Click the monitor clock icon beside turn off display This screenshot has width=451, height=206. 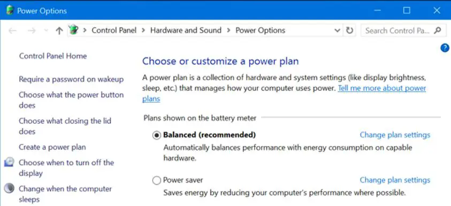(9, 162)
